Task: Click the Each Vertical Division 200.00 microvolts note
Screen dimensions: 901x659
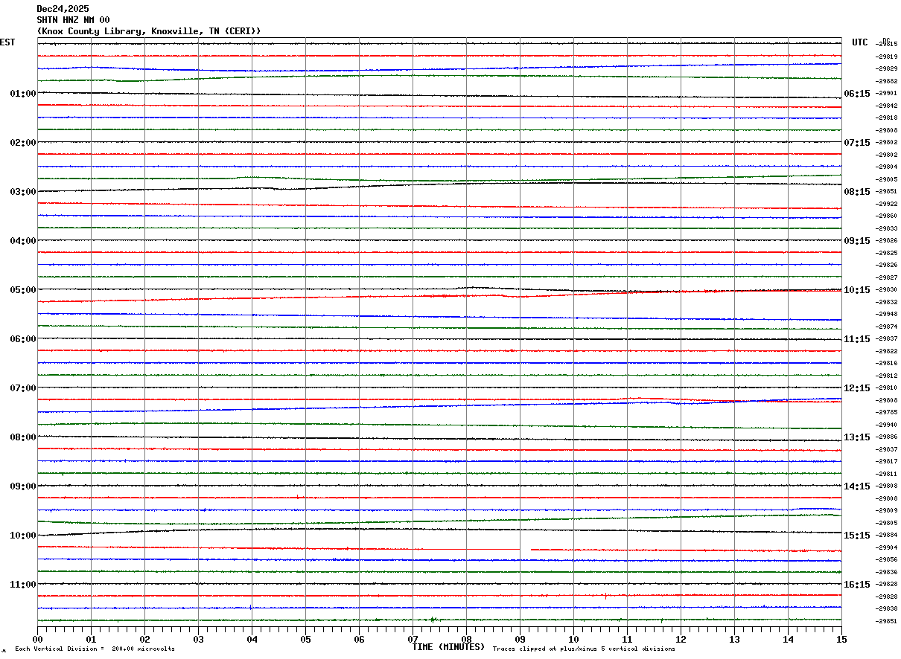Action: (95, 649)
